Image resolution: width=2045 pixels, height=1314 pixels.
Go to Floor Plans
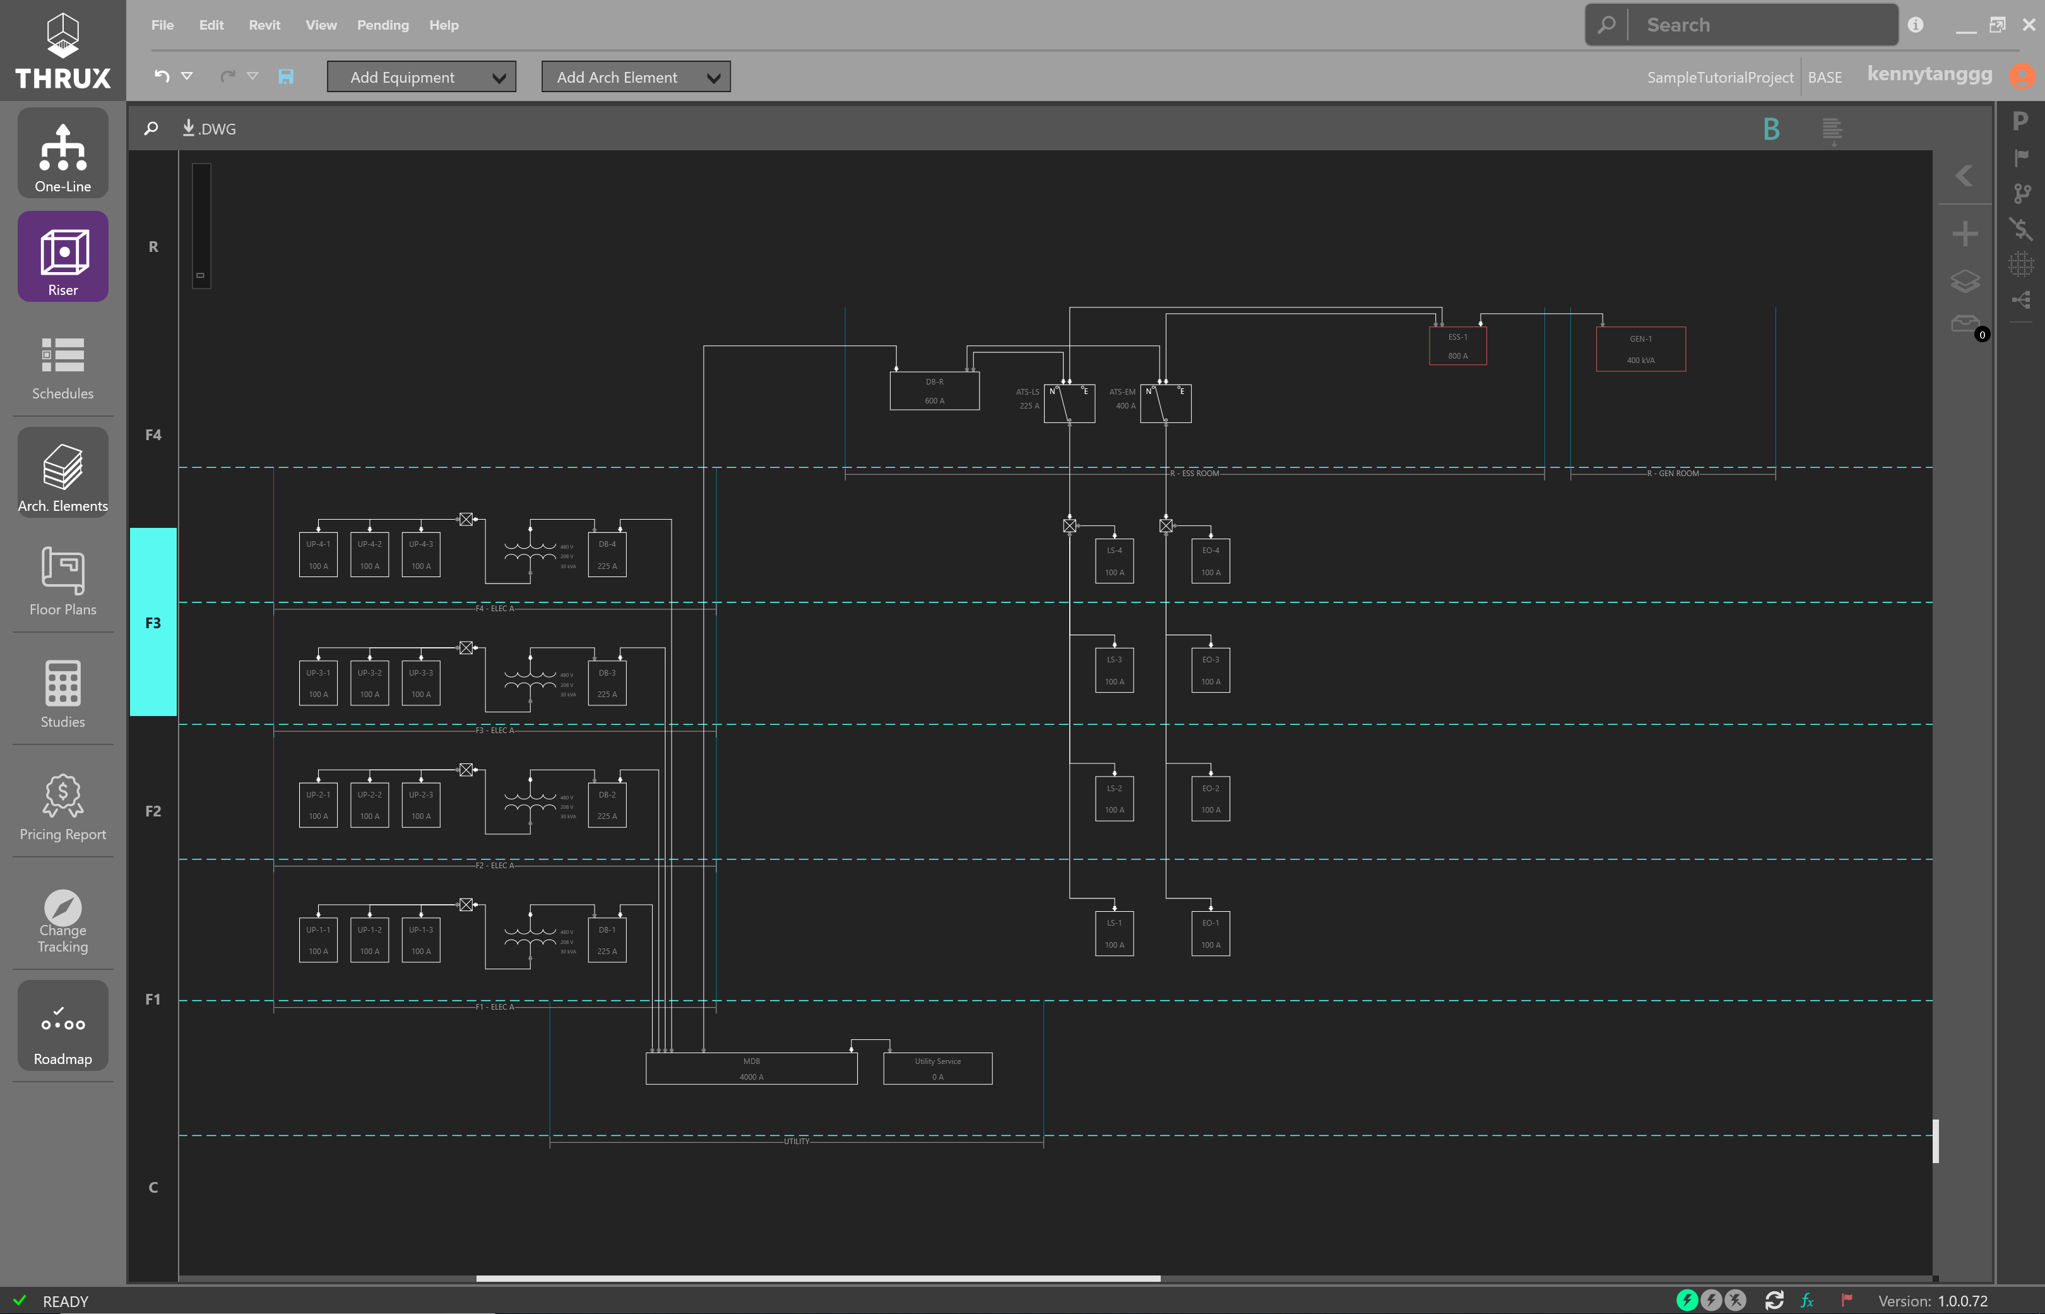tap(62, 583)
